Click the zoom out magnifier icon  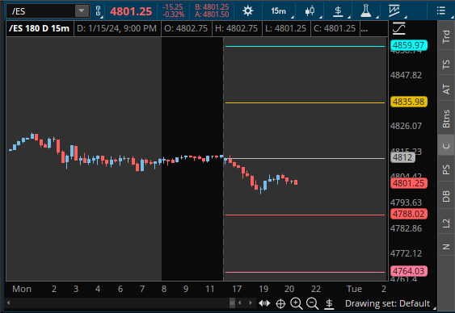point(312,303)
